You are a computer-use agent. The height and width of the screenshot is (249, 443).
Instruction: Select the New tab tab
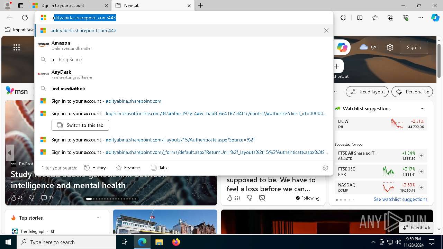pos(152,6)
